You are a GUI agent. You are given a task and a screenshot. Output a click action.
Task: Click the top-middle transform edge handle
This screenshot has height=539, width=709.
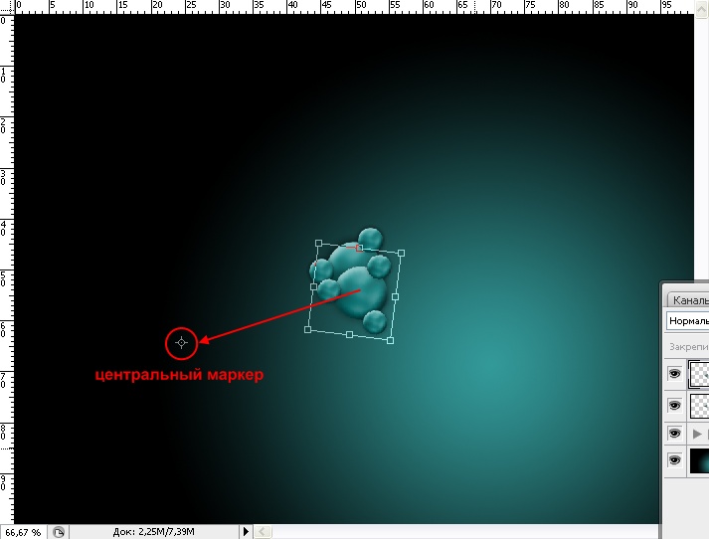pyautogui.click(x=359, y=248)
